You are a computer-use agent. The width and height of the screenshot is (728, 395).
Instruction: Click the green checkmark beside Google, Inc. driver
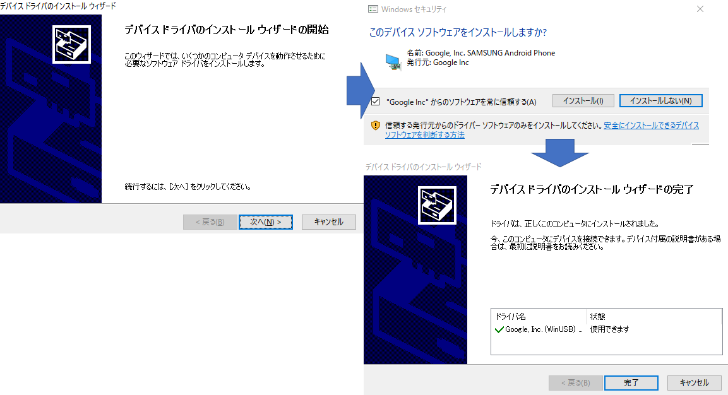(499, 329)
